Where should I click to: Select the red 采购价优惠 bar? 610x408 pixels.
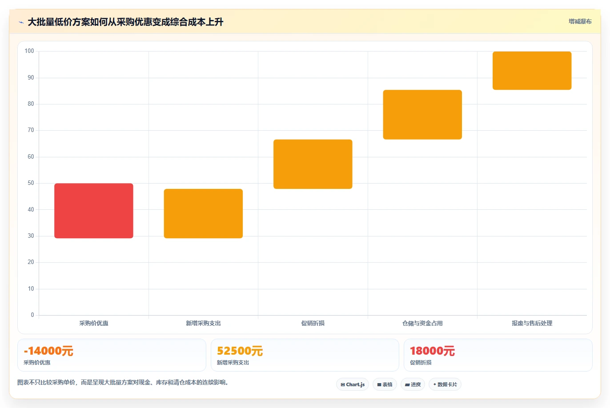[94, 211]
